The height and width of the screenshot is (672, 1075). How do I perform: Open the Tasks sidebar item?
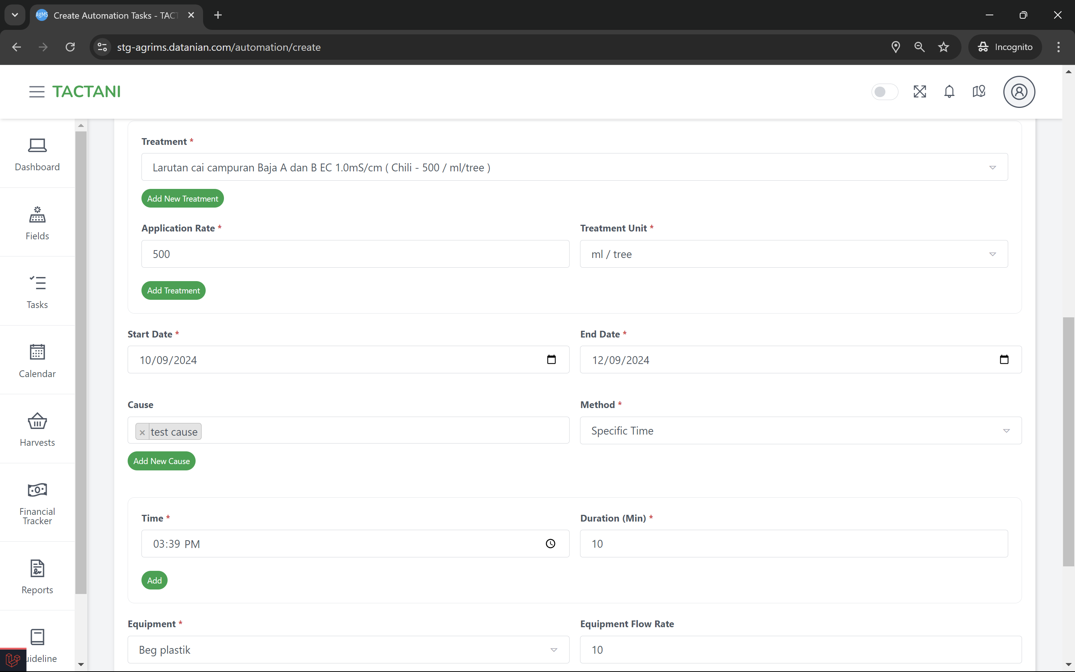click(x=37, y=292)
